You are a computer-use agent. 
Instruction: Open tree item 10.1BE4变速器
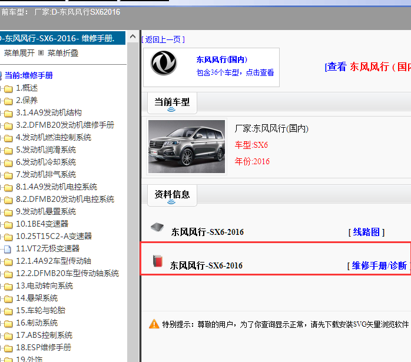(42, 224)
